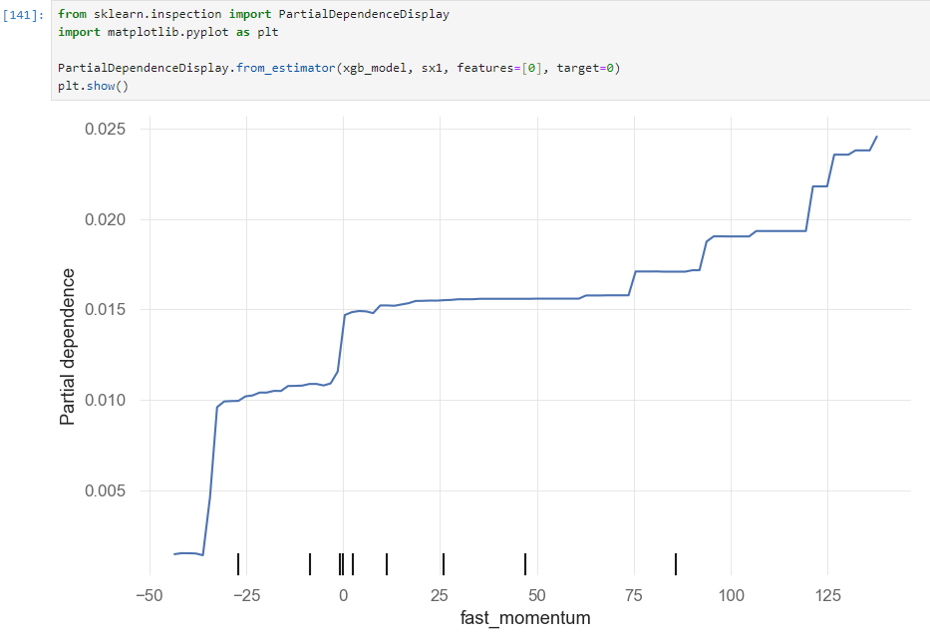Click x-axis tick label 50

[536, 595]
